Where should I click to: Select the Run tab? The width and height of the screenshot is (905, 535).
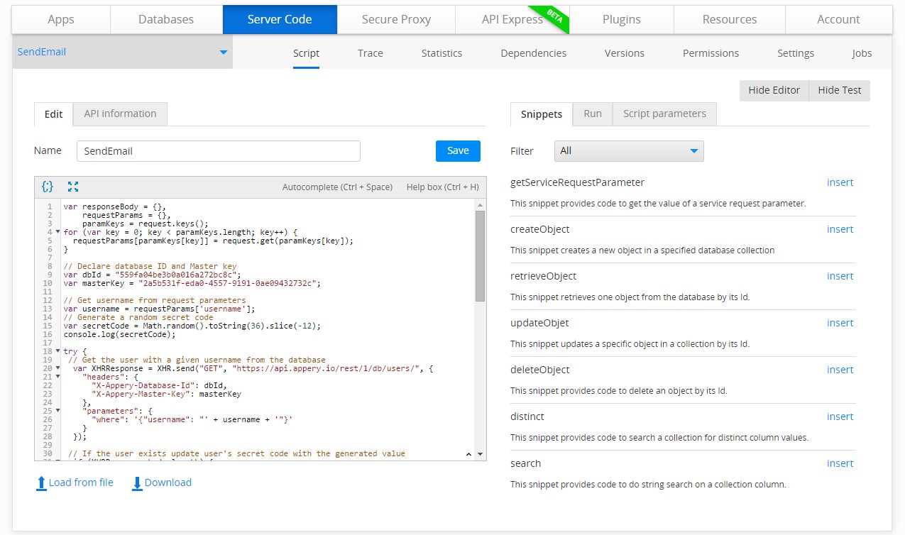(593, 114)
